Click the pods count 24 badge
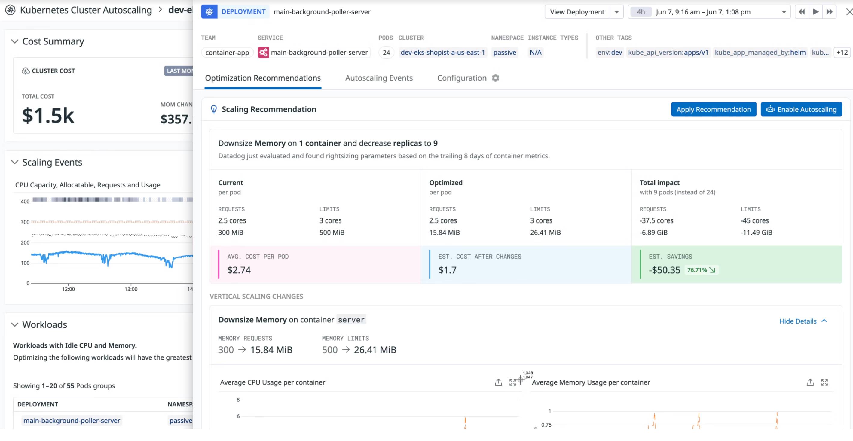Screen dimensions: 853x441 click(x=386, y=52)
